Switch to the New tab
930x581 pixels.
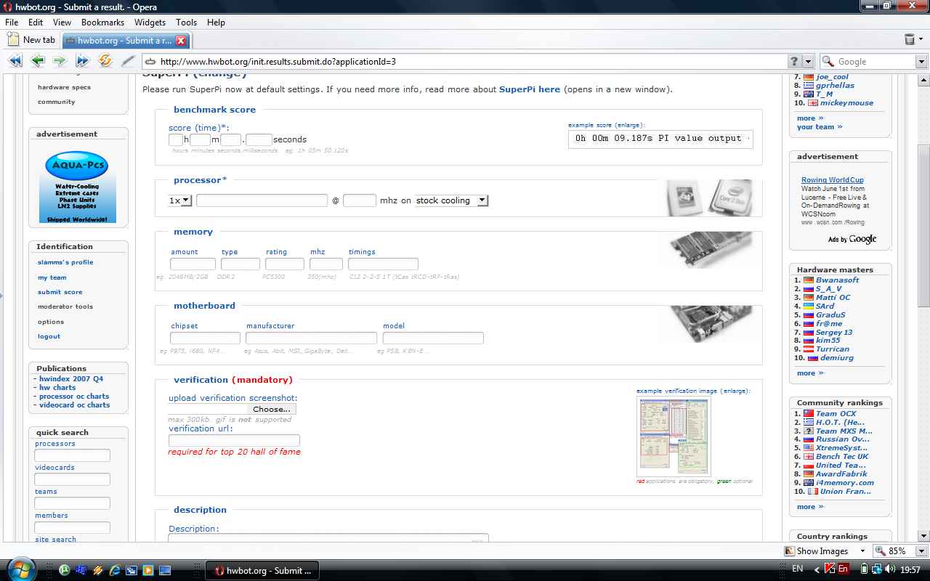click(x=32, y=40)
